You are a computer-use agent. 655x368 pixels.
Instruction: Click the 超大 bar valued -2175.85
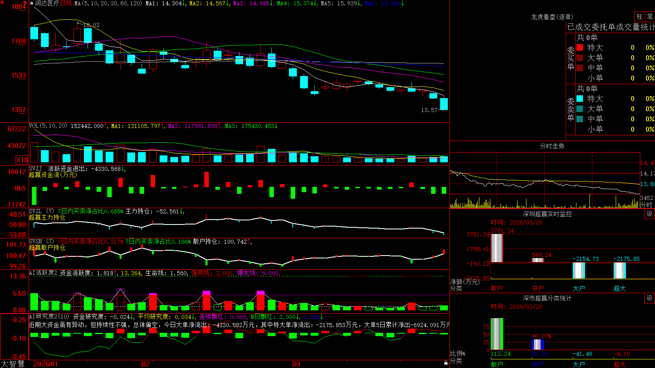[619, 270]
